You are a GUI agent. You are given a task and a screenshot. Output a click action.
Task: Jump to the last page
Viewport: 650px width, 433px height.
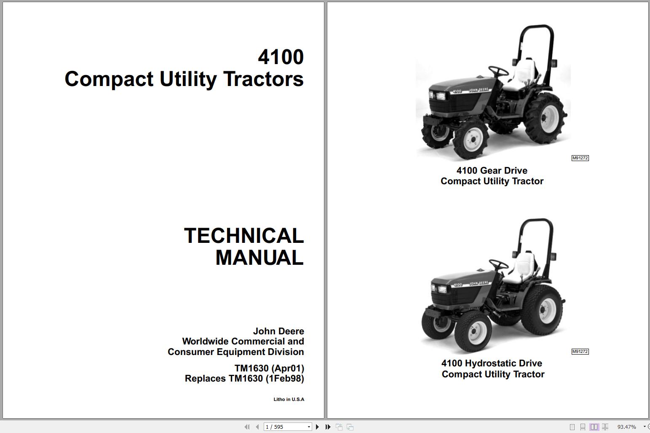328,427
